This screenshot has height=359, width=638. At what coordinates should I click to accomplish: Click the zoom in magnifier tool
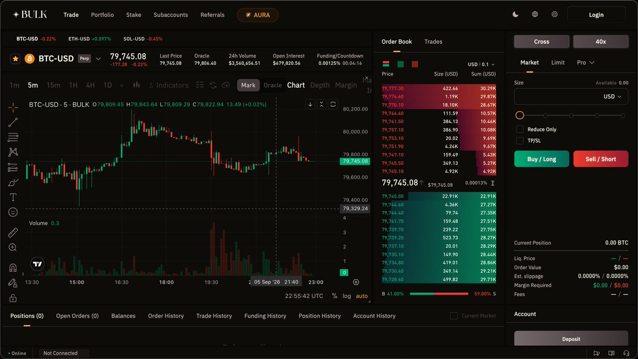click(x=13, y=247)
